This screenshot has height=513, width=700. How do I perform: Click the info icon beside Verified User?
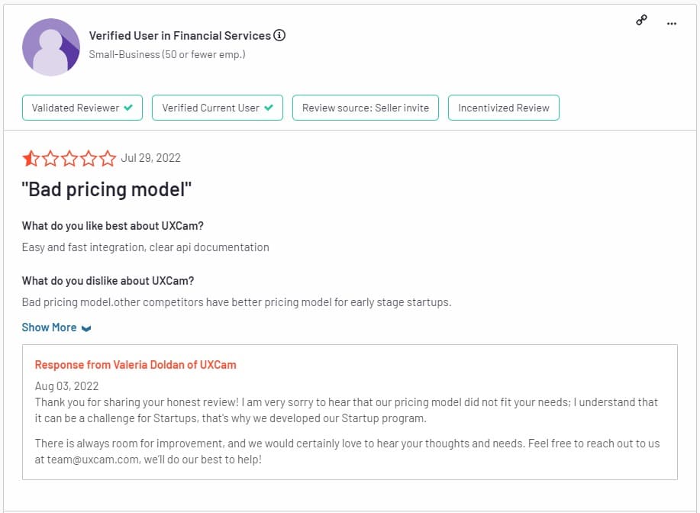click(279, 35)
